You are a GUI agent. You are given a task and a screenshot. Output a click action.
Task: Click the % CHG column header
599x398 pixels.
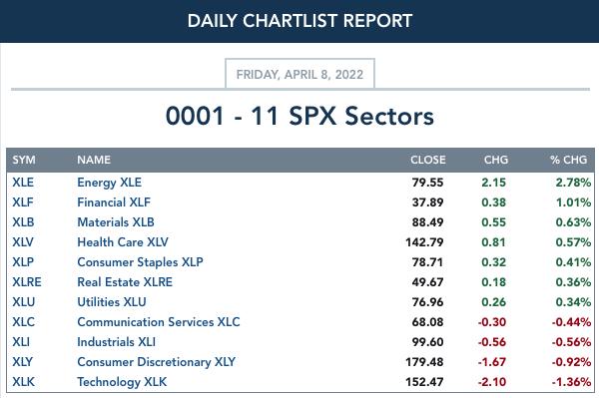click(568, 160)
